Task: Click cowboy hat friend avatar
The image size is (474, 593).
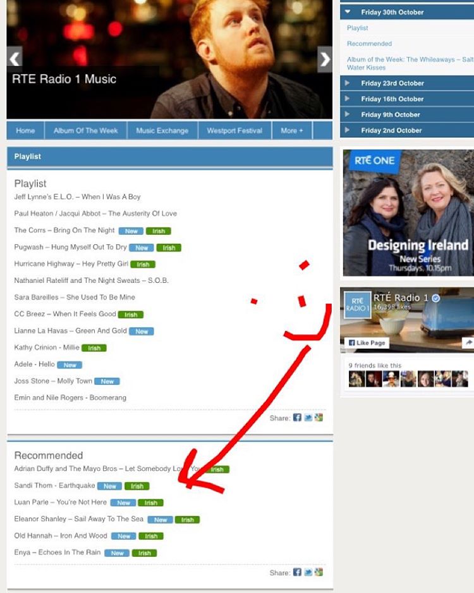Action: (391, 378)
